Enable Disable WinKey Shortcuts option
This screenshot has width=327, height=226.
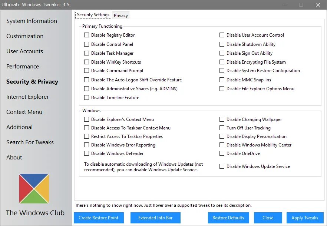click(x=86, y=62)
